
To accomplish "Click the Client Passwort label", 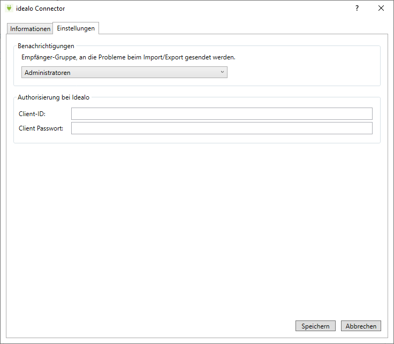I will (41, 128).
